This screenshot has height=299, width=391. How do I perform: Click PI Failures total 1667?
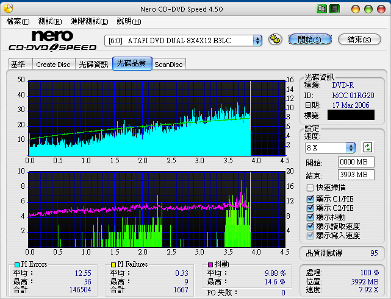181,290
